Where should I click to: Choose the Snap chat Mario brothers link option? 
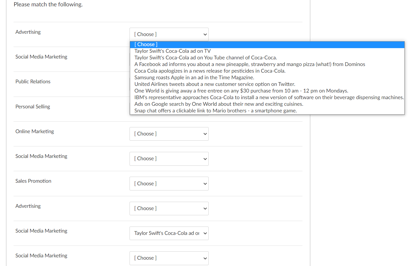(267, 111)
